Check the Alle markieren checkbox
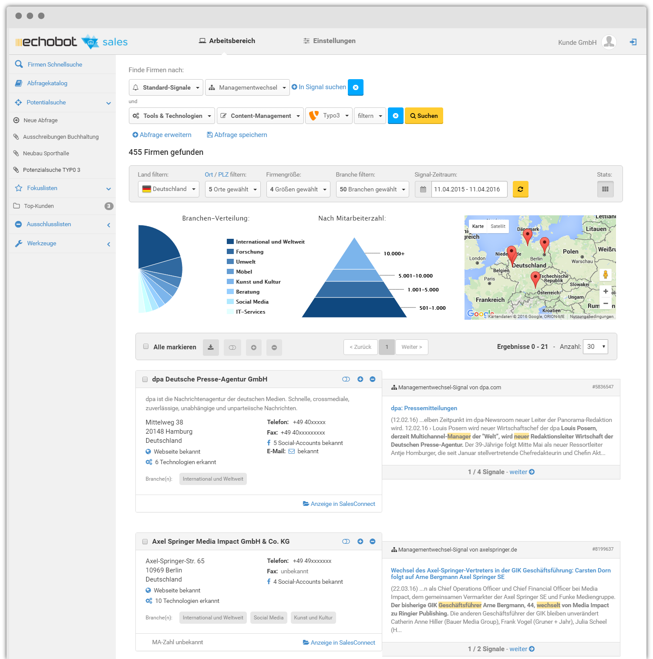The height and width of the screenshot is (659, 653). [x=146, y=347]
